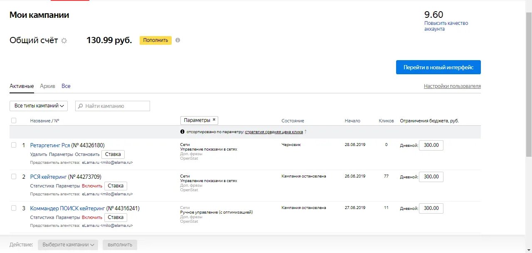
Task: Tick the Коммандер ПОИСК кейтеринг checkbox
Action: [14, 208]
